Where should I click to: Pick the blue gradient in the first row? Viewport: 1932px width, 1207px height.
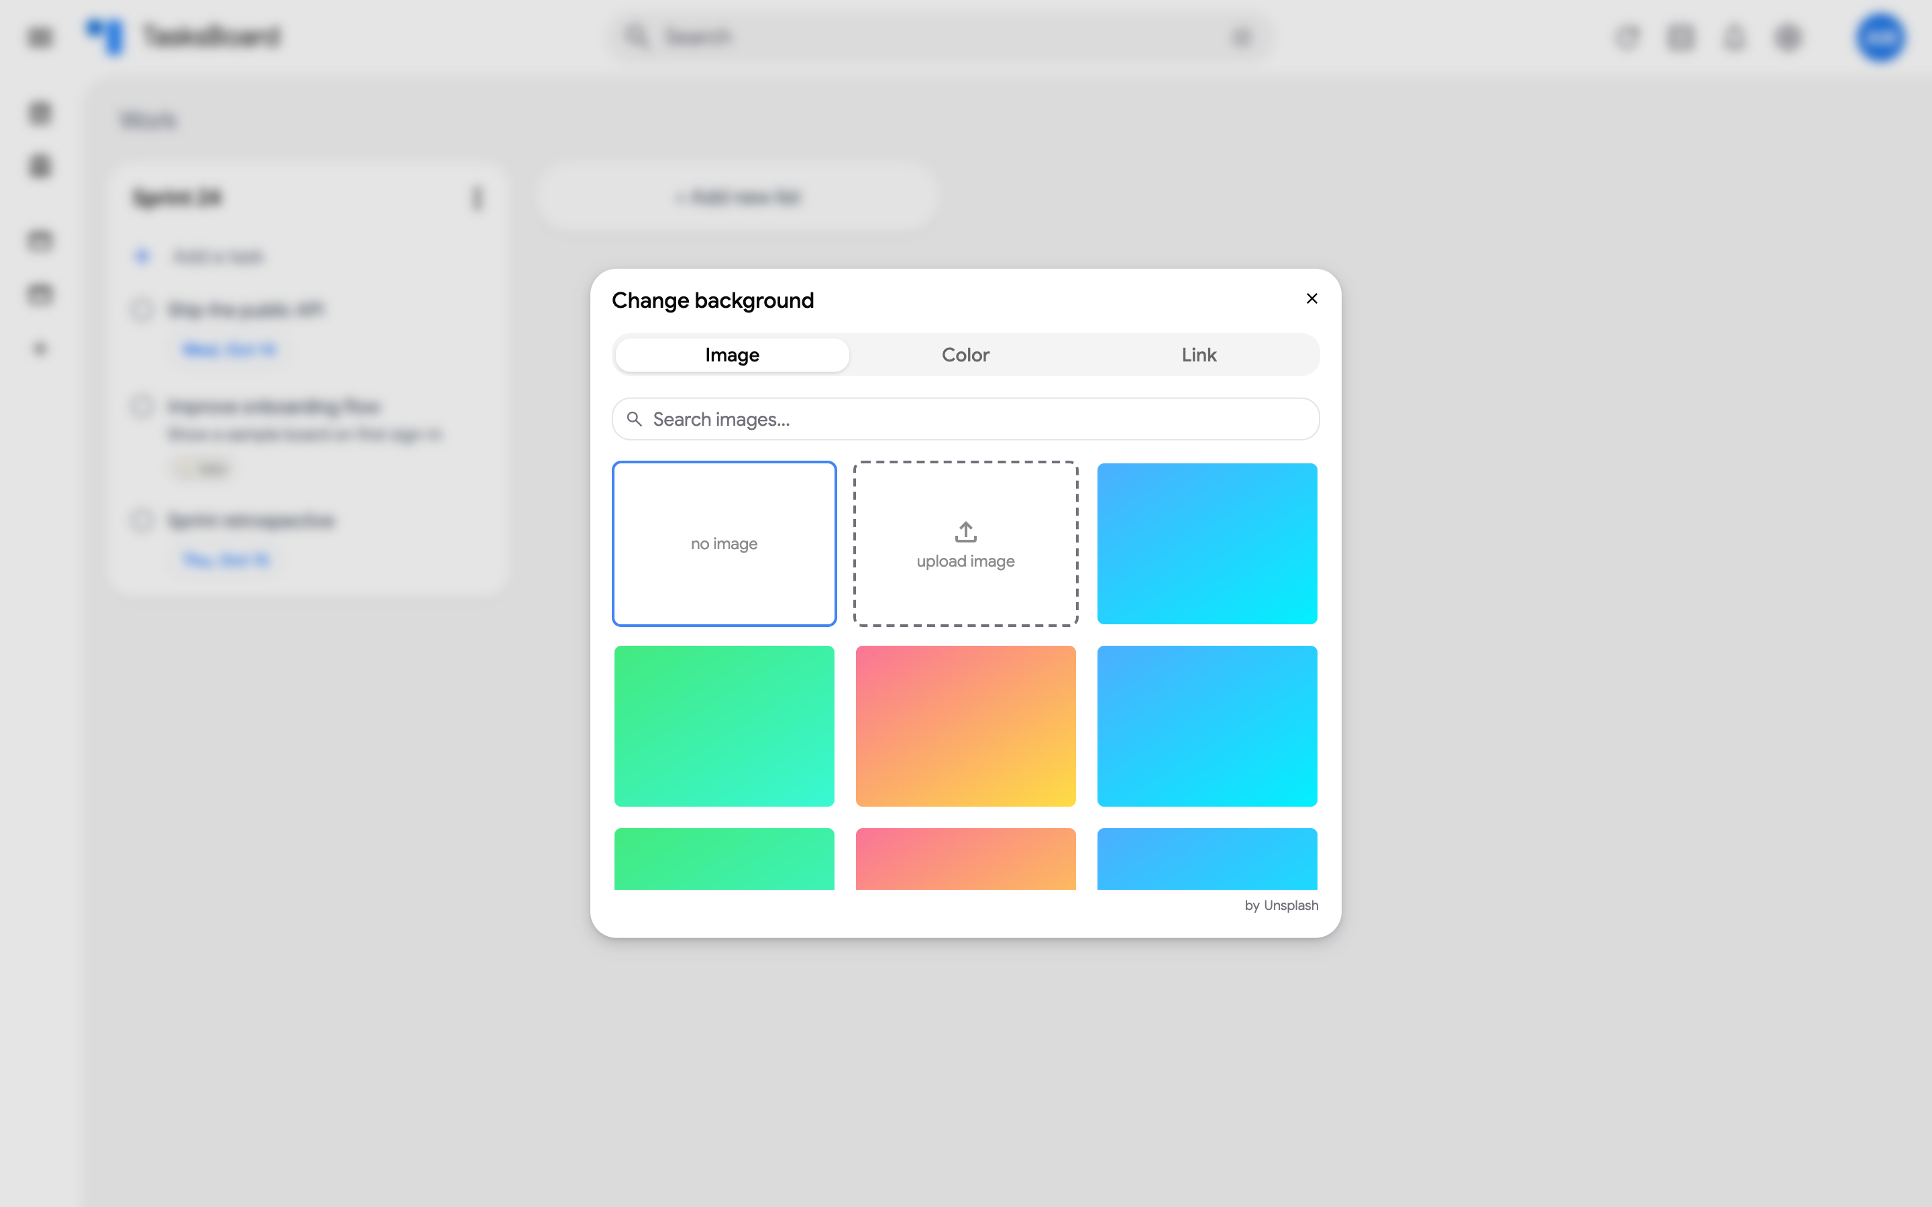[x=1206, y=544]
